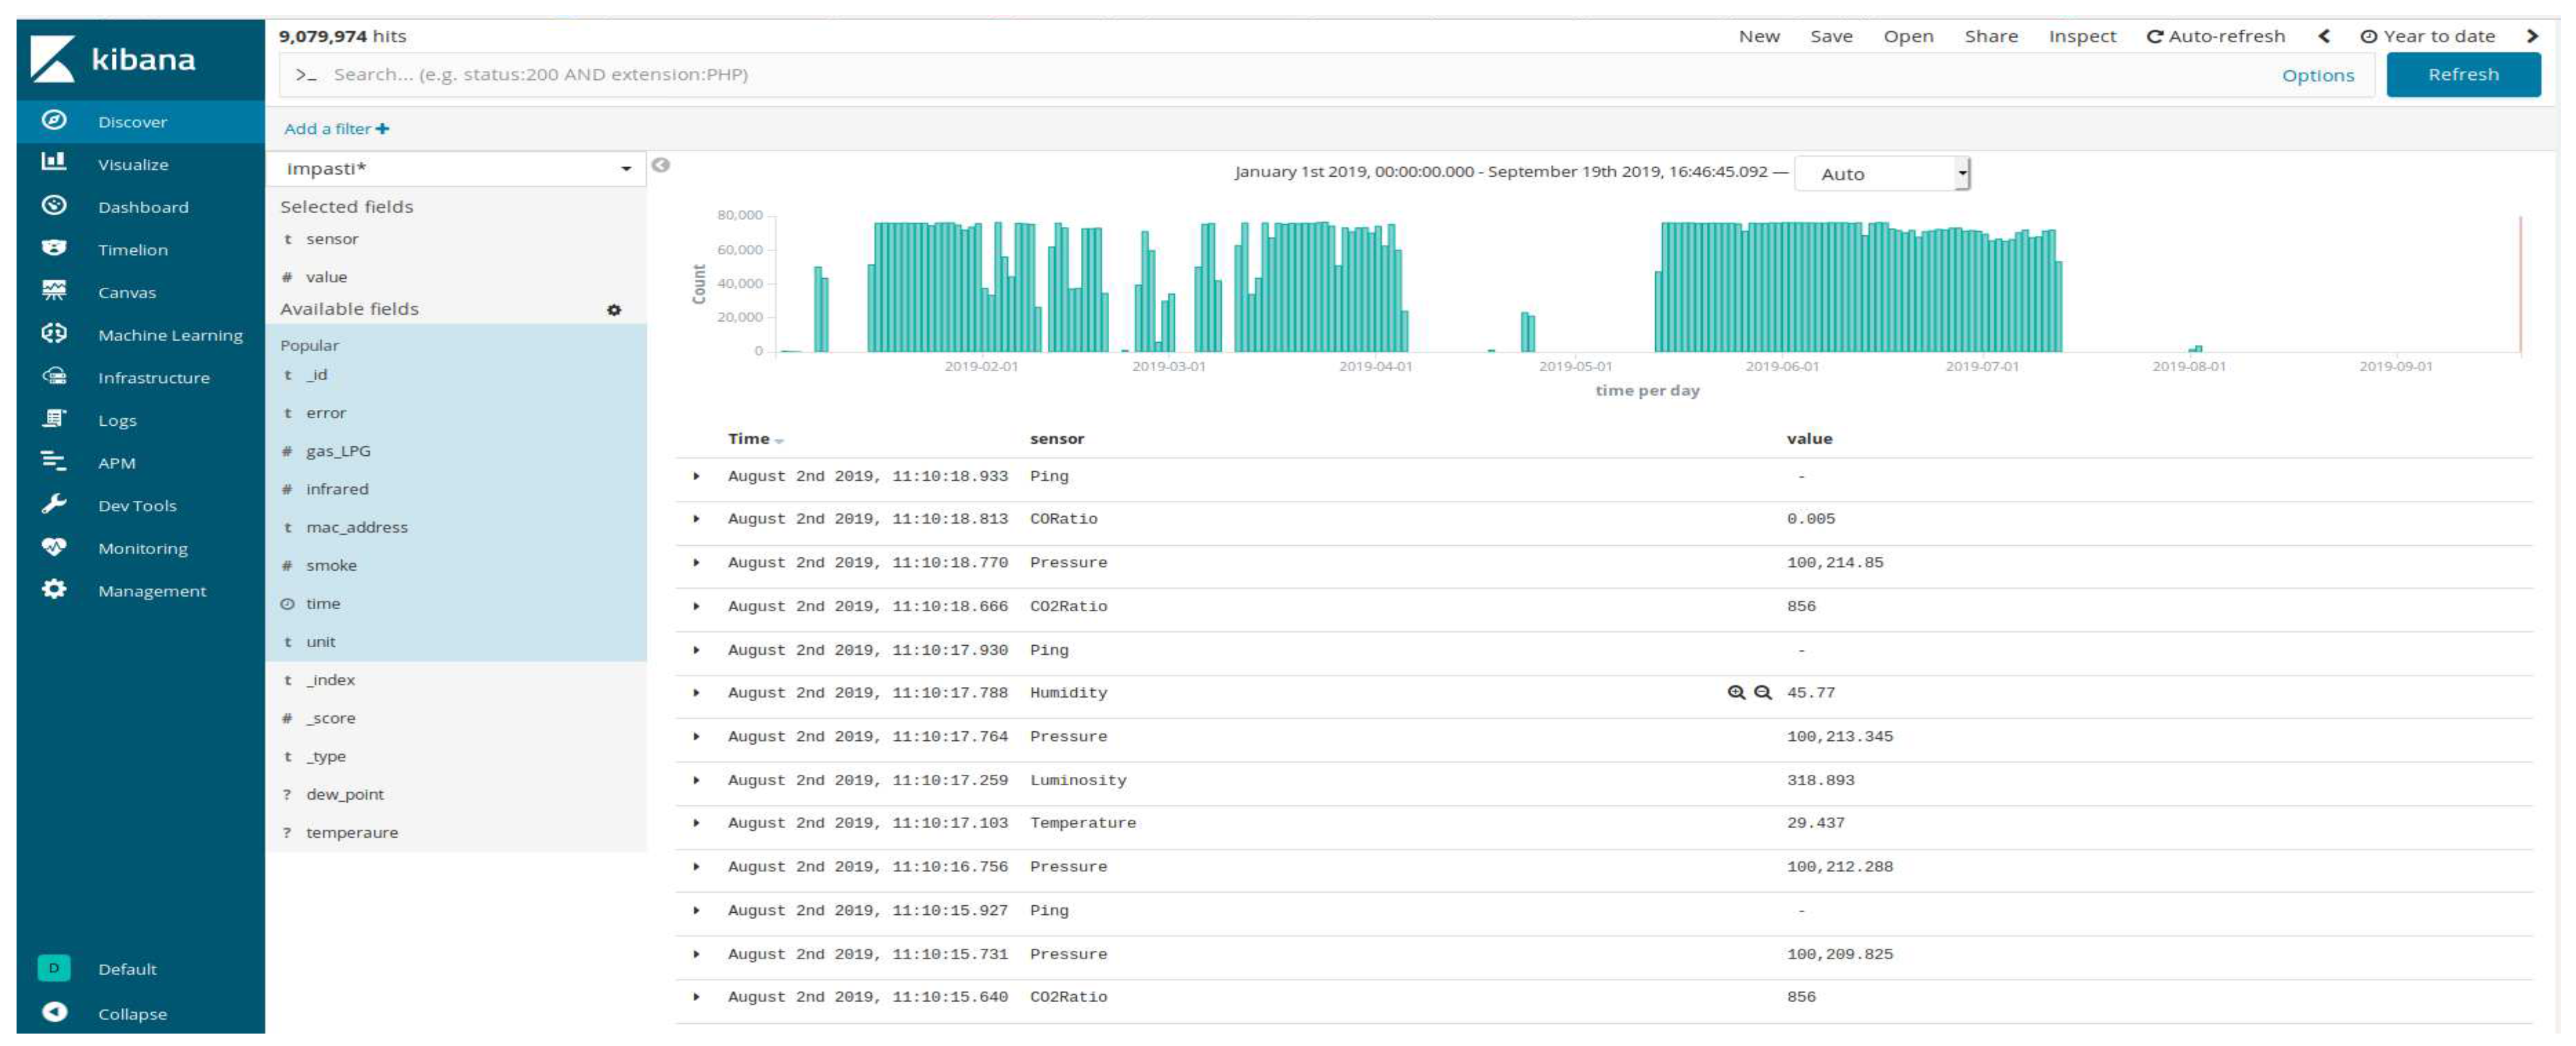Open Dev Tools wrench icon
The image size is (2576, 1046).
[x=54, y=504]
